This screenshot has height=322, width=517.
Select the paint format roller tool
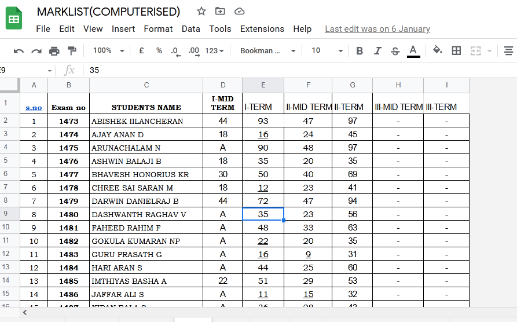click(72, 51)
